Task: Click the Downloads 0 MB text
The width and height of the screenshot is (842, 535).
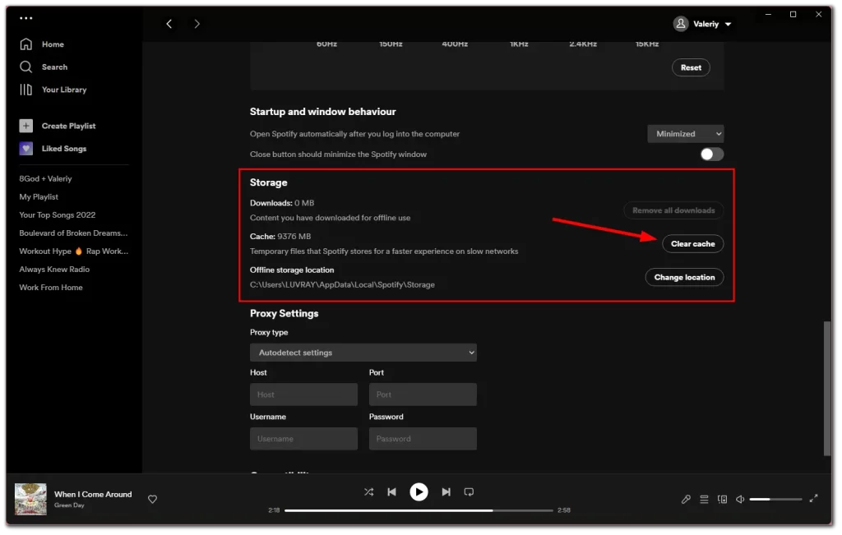Action: [282, 203]
